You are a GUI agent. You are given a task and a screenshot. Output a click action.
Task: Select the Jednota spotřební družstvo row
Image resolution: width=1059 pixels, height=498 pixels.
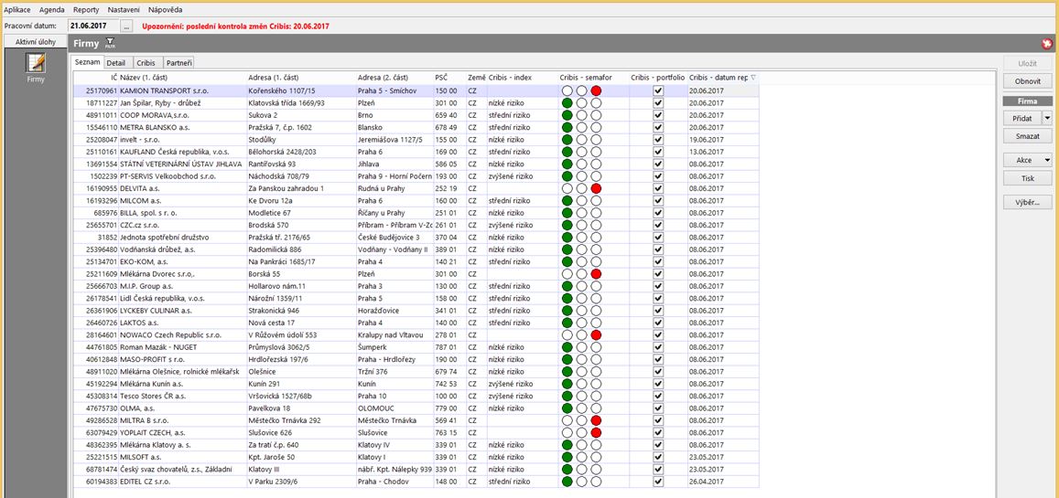pos(416,238)
